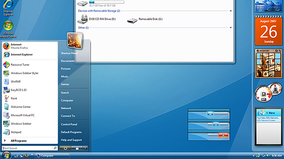Select the hard disk with 31.7 GB free
The image size is (284, 159).
point(101,3)
